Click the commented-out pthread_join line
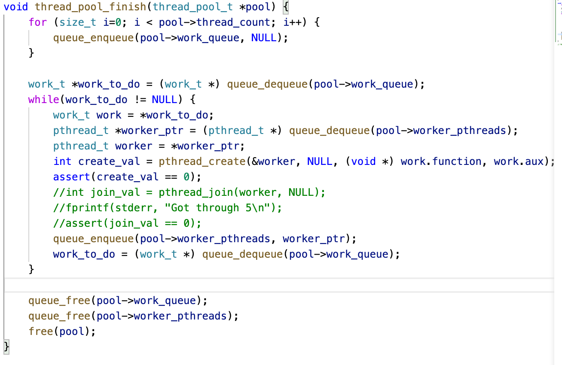The image size is (562, 365). click(189, 192)
